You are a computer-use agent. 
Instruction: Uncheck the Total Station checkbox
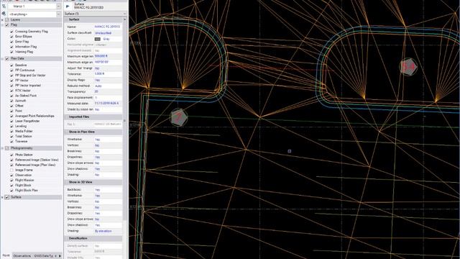(x=11, y=136)
